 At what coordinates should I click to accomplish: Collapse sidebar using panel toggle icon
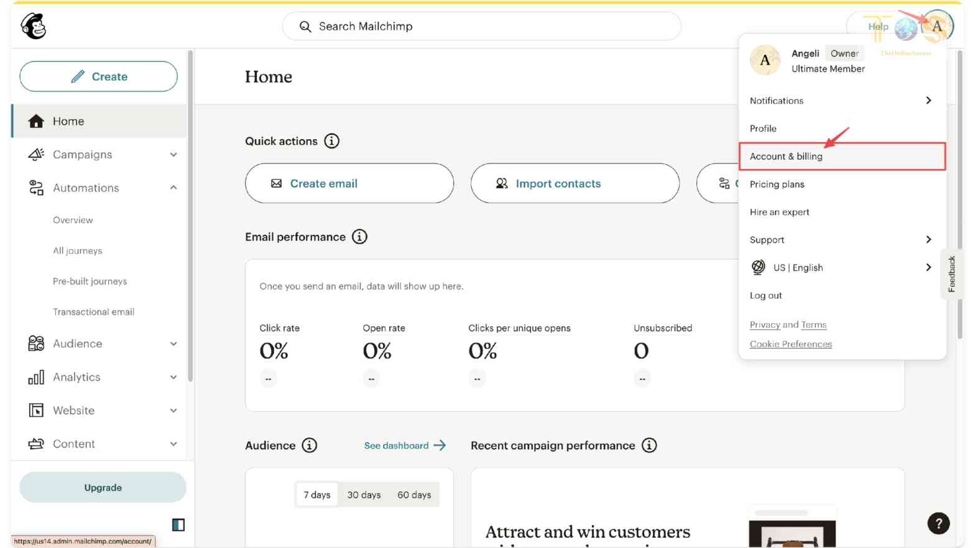click(178, 525)
